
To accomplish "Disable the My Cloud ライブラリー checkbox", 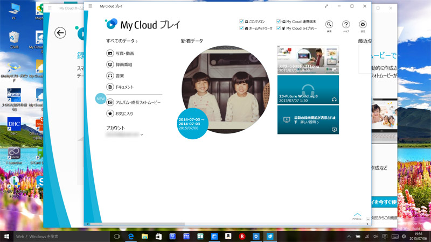I will tap(279, 28).
